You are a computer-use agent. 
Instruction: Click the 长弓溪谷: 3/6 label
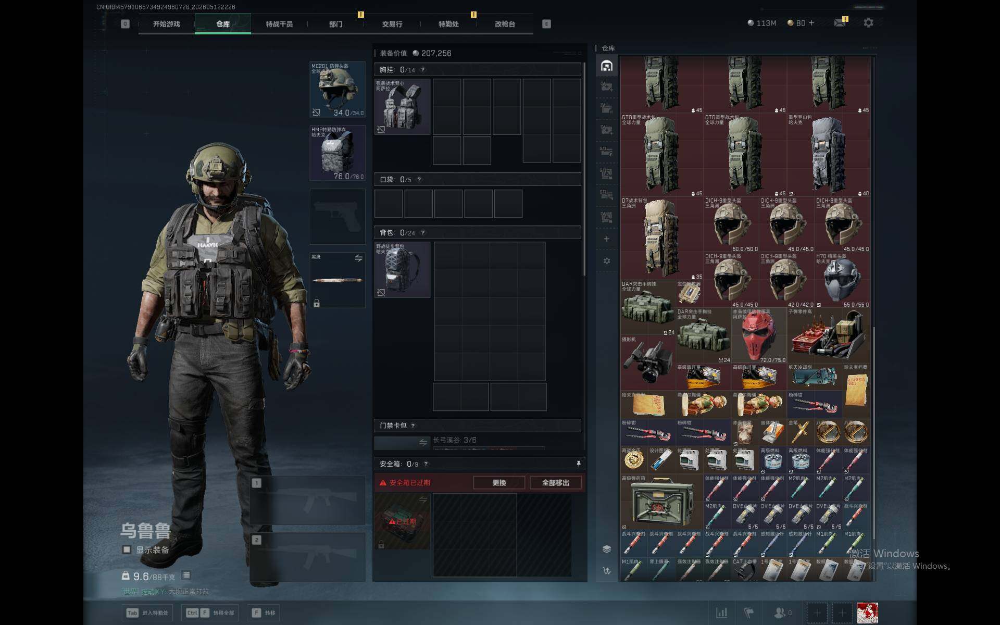click(x=455, y=440)
